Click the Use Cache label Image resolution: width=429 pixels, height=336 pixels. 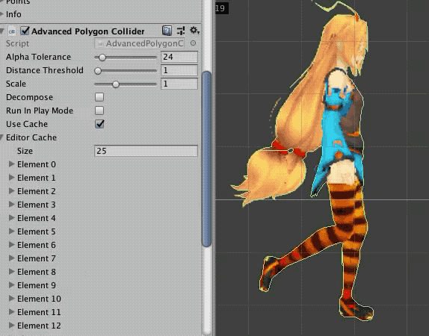tap(27, 124)
